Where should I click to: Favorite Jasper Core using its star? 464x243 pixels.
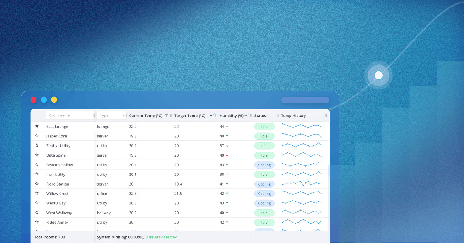coord(37,136)
